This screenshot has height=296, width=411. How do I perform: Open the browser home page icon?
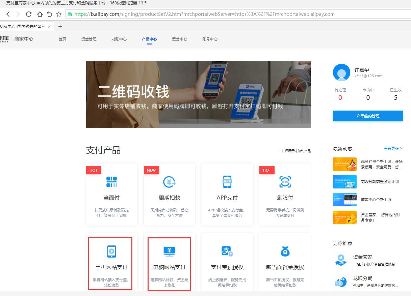40,14
